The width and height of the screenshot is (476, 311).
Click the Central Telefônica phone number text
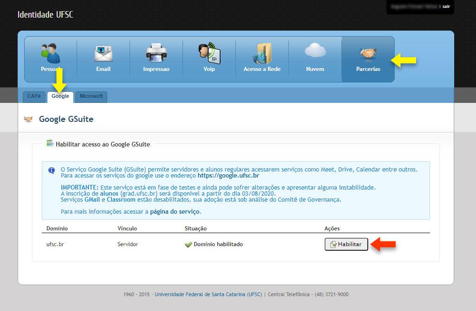tap(308, 294)
